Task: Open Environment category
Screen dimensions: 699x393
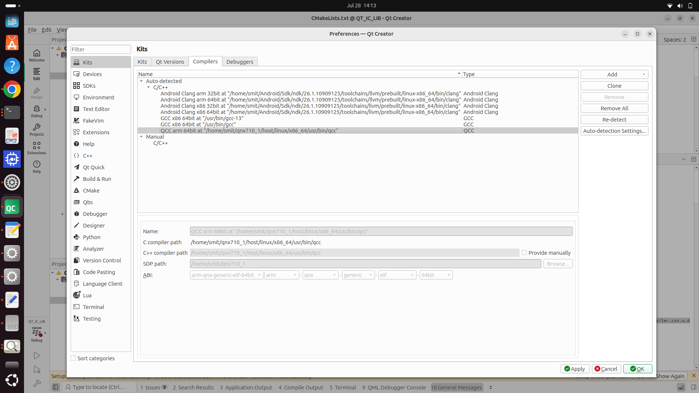Action: pyautogui.click(x=101, y=97)
